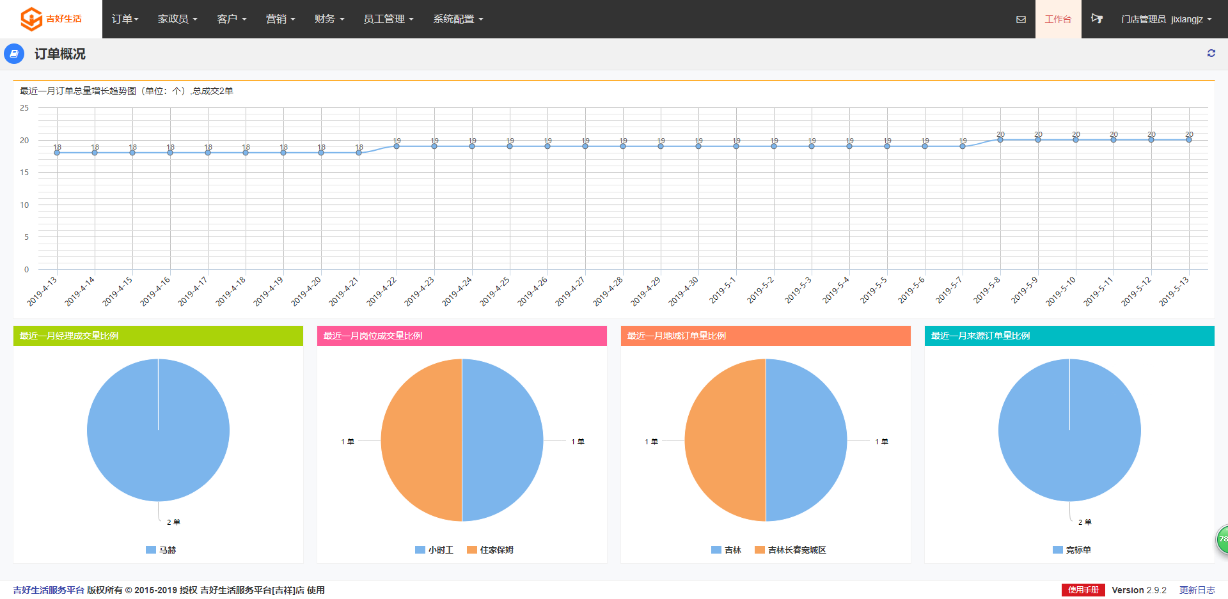This screenshot has width=1228, height=599.
Task: Click the data point for 2019-5-8
Action: 1000,140
